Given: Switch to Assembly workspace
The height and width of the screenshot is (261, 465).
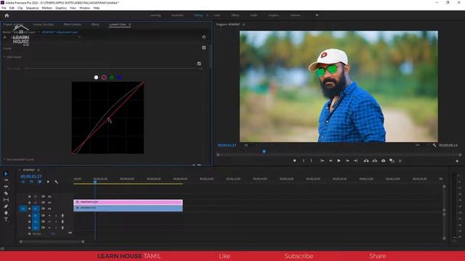Looking at the screenshot, I should pos(177,15).
